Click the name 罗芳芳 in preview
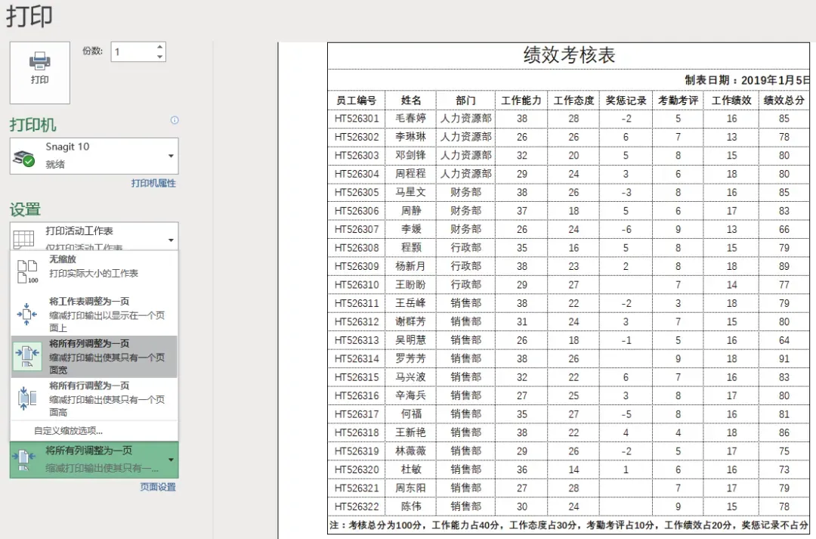The image size is (816, 539). coord(410,359)
